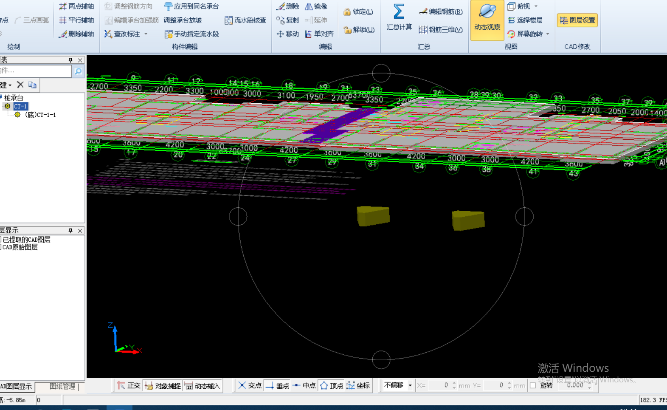Open the dropdown arrow next to 查改标注
Screen dimensions: 667x410
146,34
